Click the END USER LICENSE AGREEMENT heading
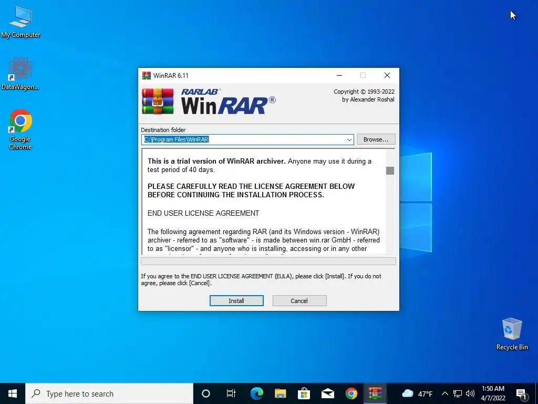538x404 pixels. [203, 214]
